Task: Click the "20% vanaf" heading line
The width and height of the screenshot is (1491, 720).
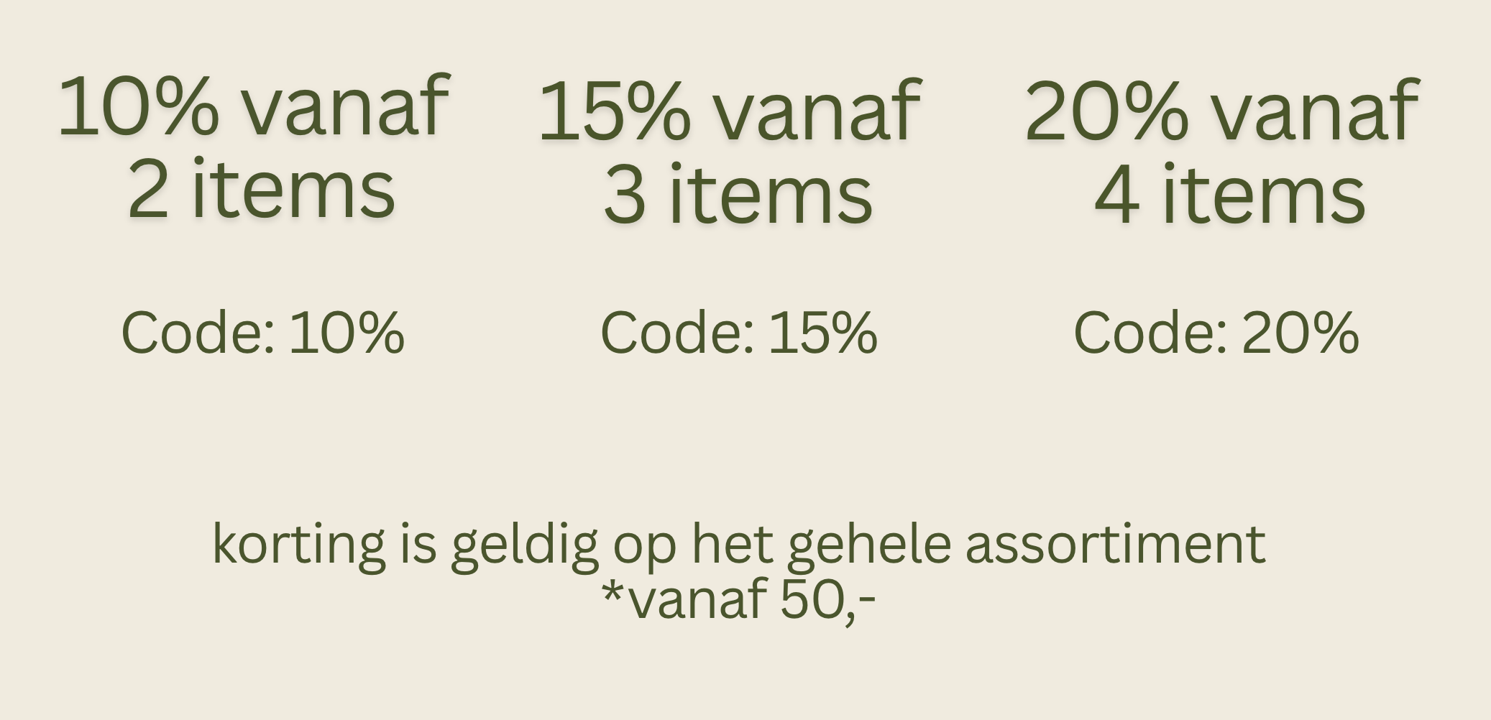Action: (x=1221, y=112)
